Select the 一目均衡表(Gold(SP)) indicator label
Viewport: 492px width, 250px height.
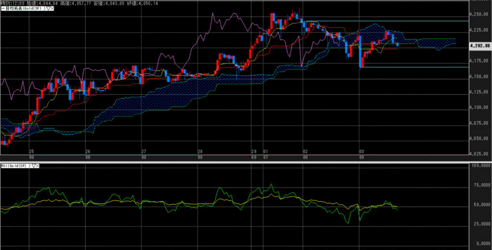pyautogui.click(x=22, y=9)
